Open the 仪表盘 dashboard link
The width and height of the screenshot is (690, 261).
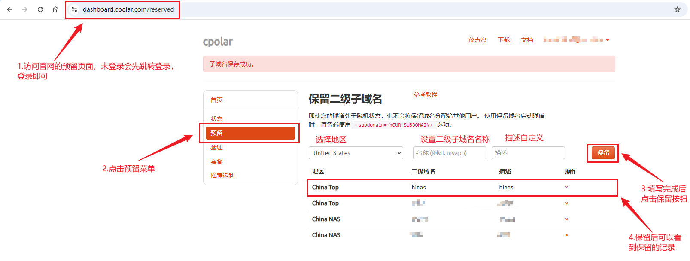[x=477, y=40]
